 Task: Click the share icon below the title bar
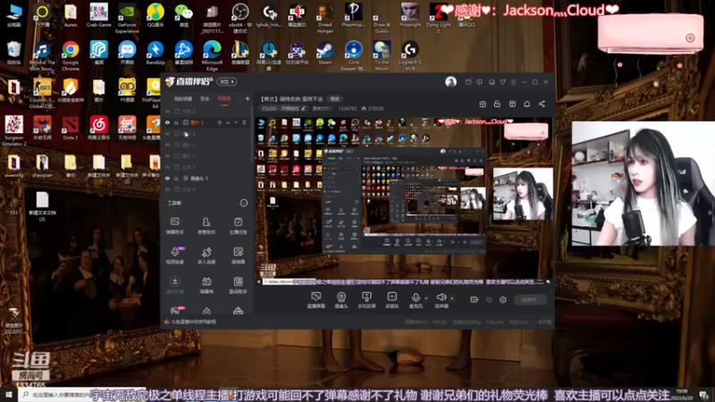542,104
